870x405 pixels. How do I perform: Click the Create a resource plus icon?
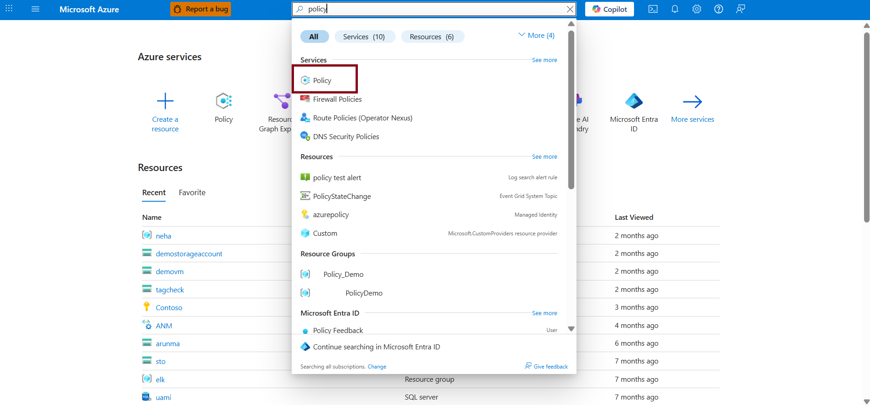point(165,101)
